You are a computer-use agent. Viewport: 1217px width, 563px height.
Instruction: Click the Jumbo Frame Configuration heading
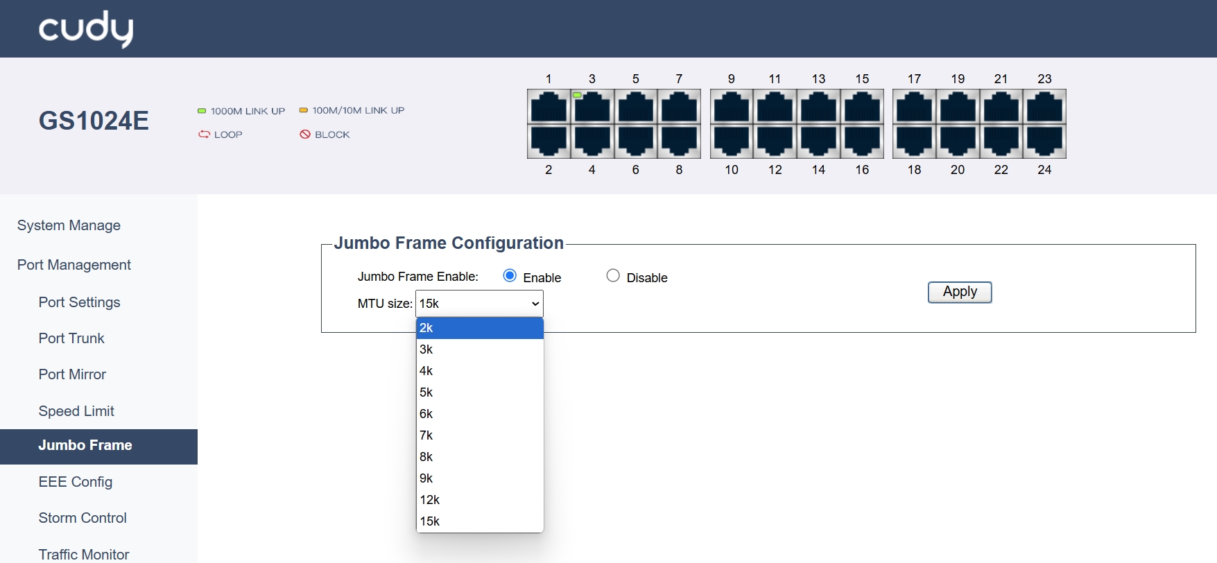pyautogui.click(x=449, y=243)
